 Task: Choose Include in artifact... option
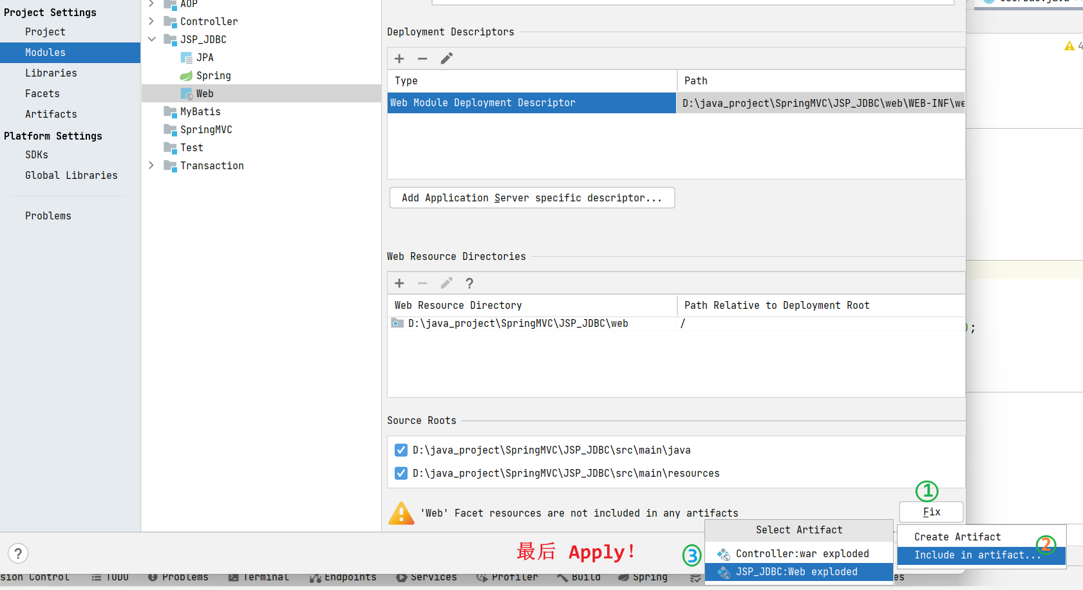coord(981,555)
